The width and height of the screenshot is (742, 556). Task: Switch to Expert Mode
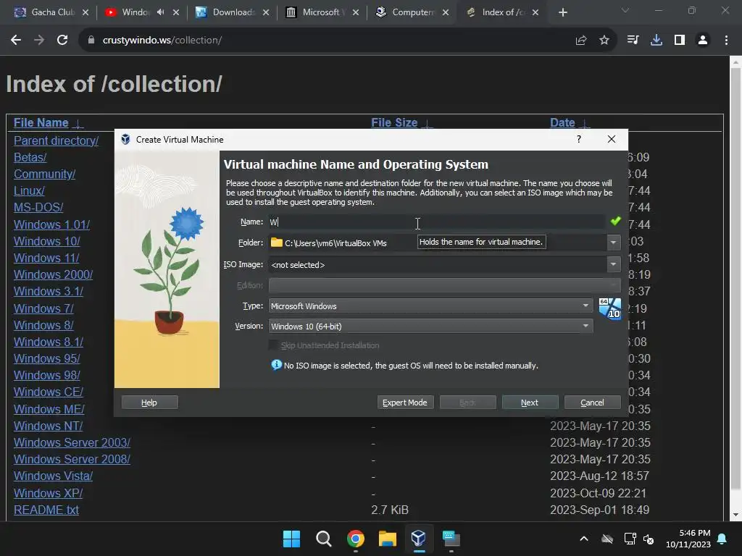pos(405,403)
